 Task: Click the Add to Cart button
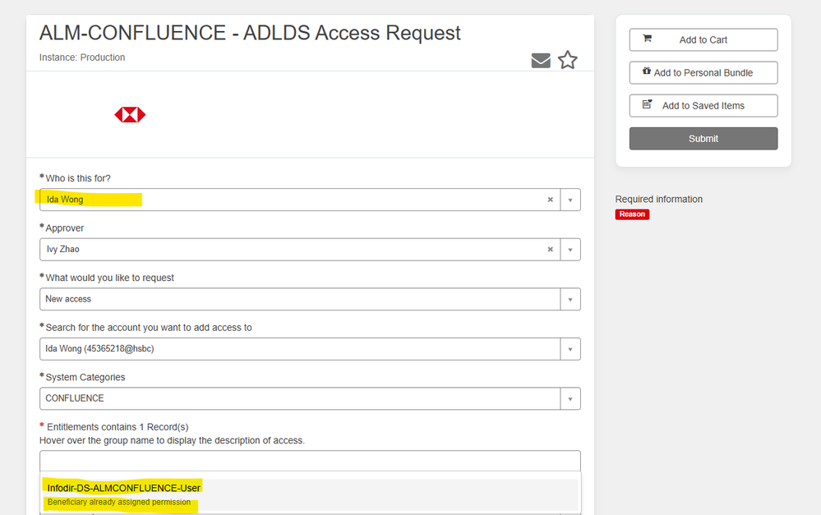pyautogui.click(x=703, y=39)
